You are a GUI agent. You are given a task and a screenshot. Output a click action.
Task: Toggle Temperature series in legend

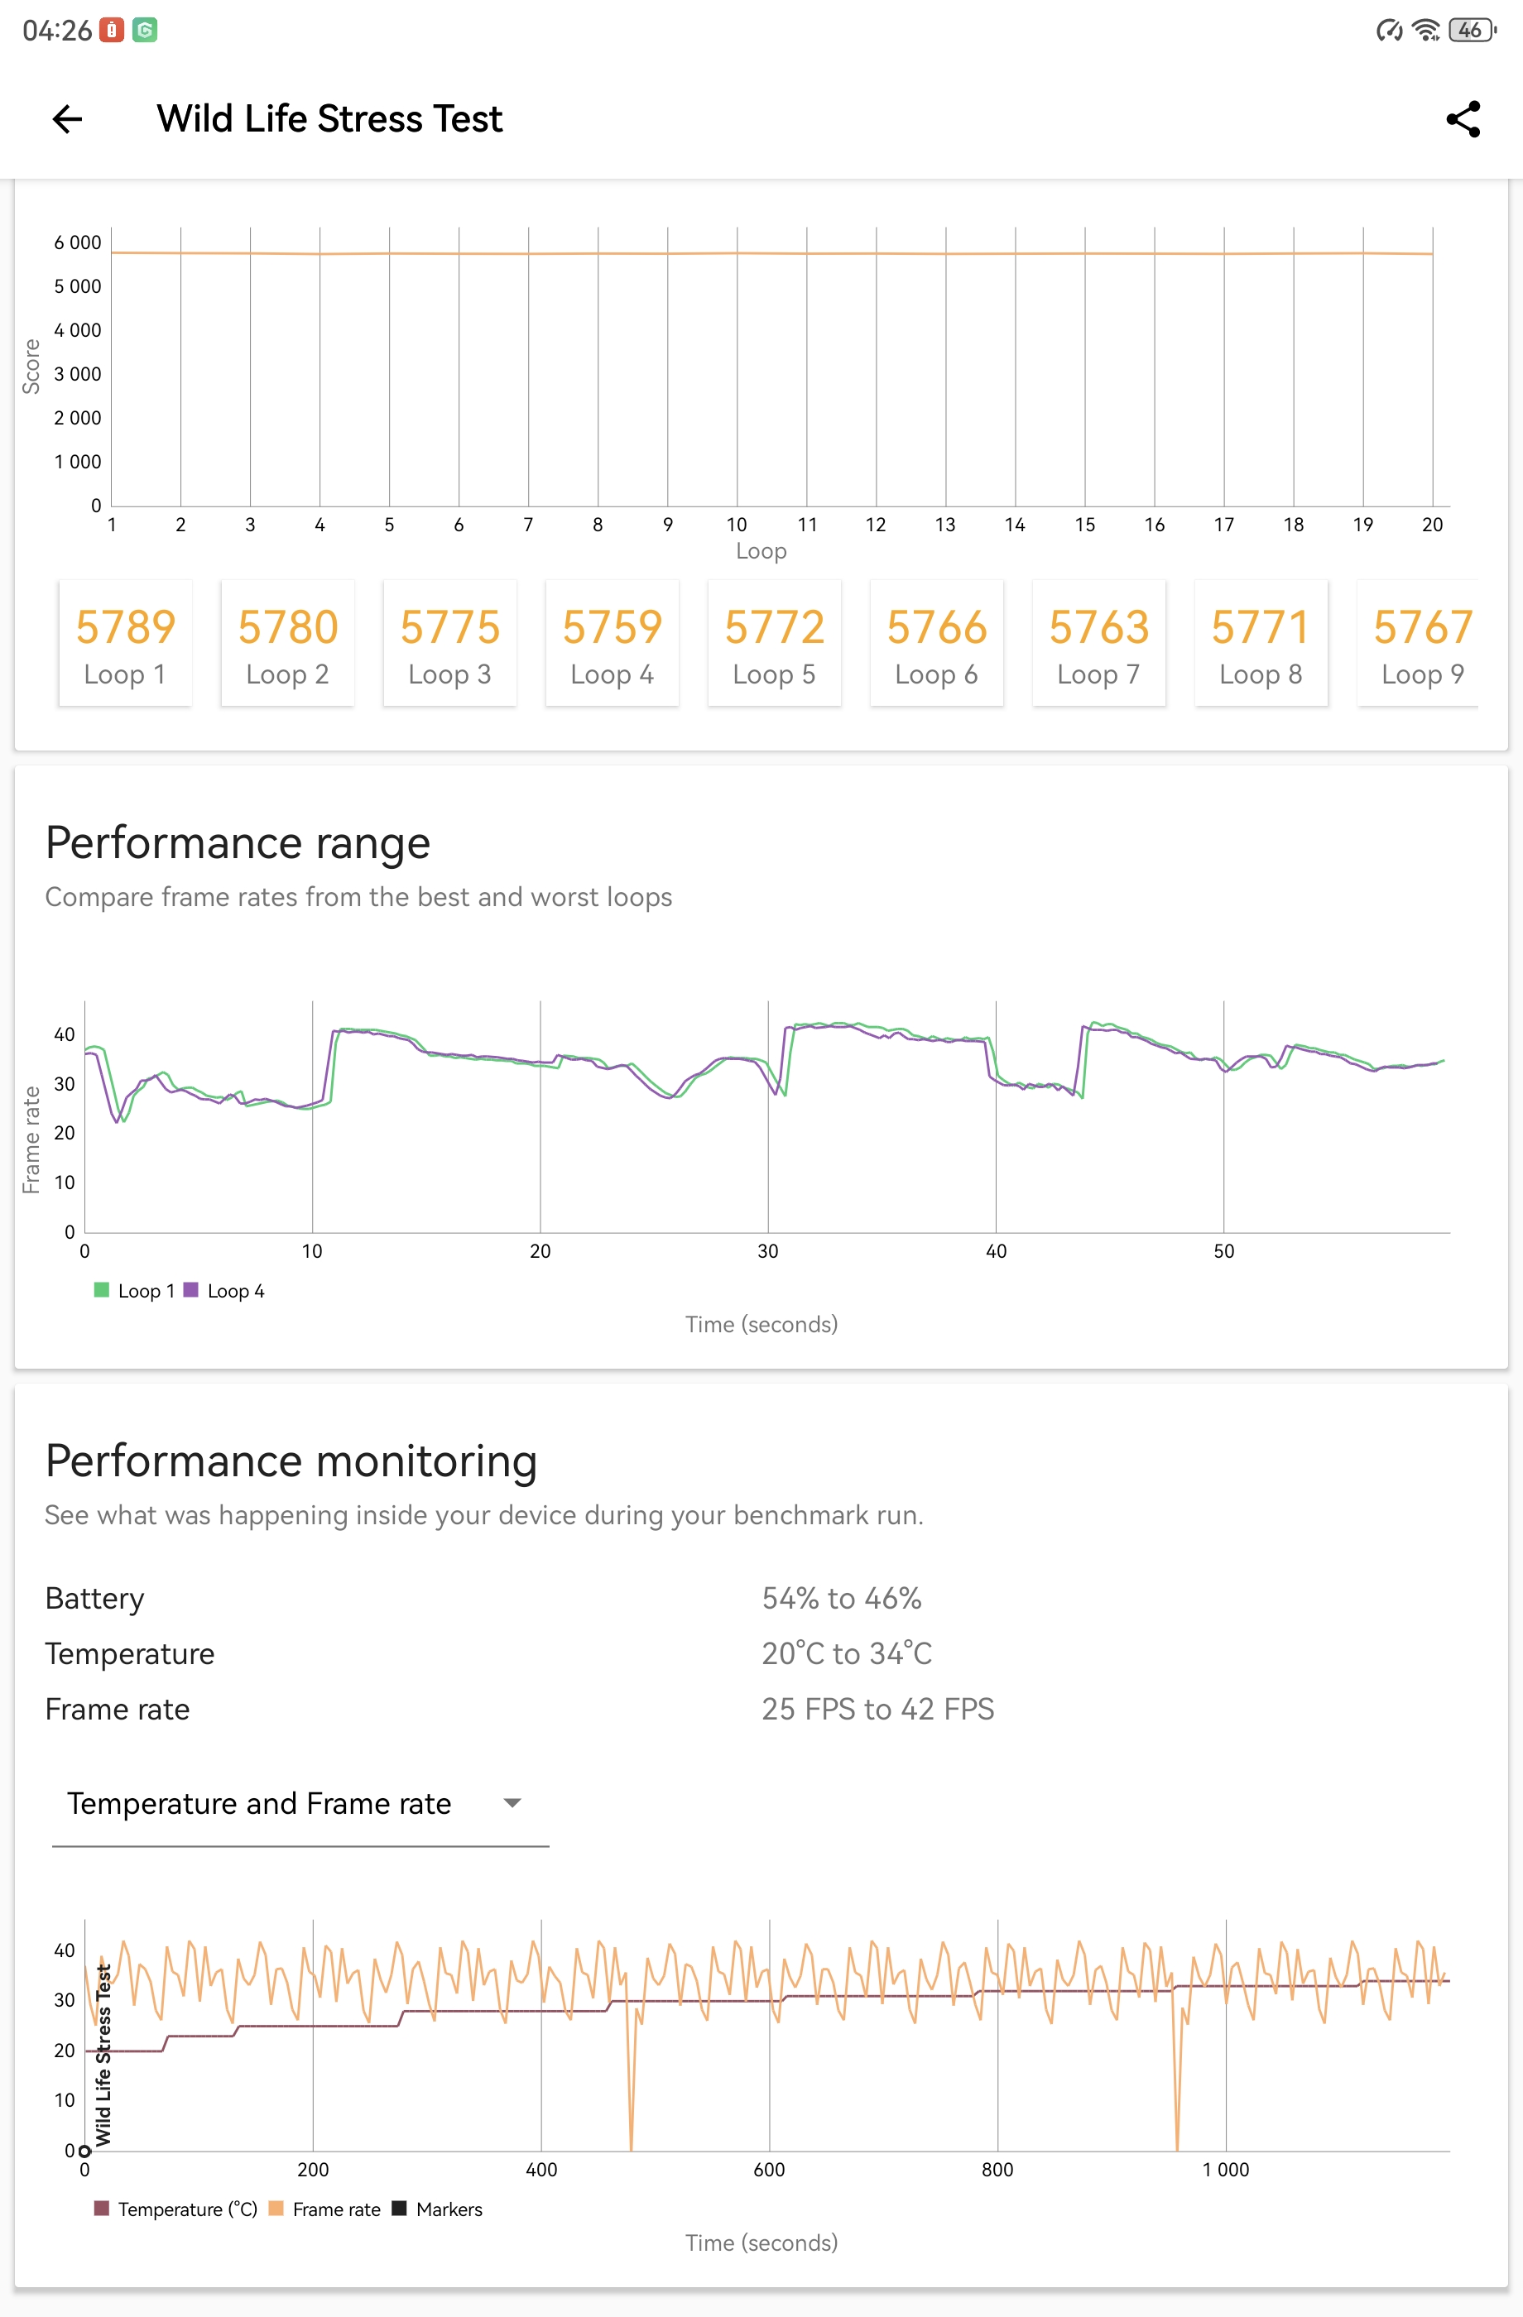tap(176, 2209)
